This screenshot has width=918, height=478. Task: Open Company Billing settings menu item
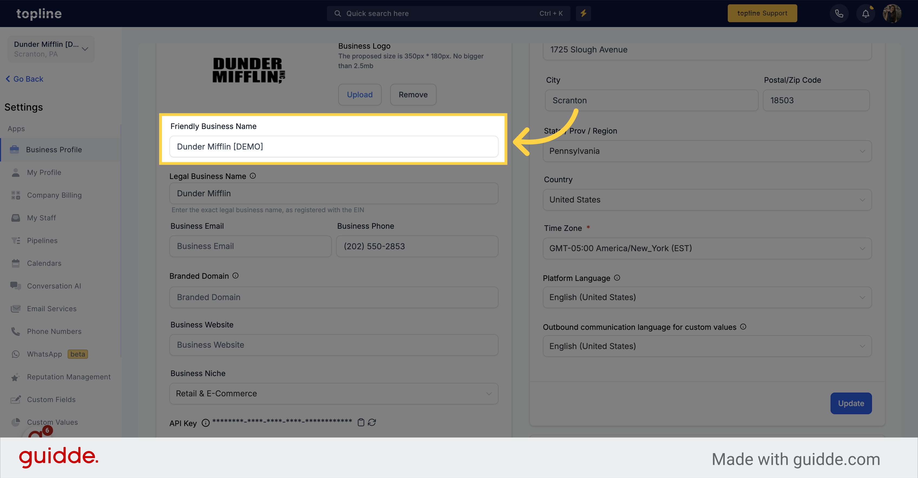(x=53, y=195)
